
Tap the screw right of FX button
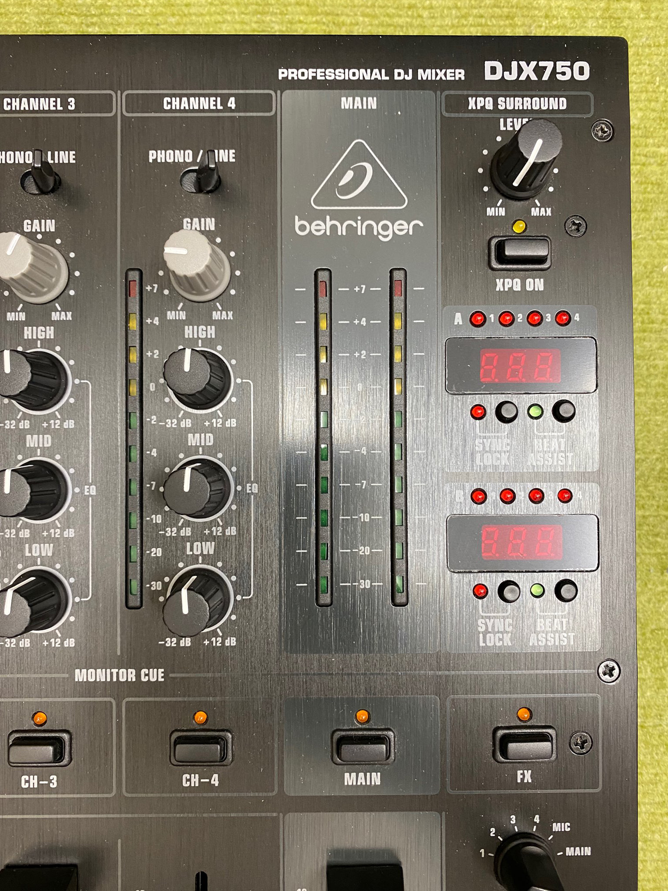click(x=581, y=743)
